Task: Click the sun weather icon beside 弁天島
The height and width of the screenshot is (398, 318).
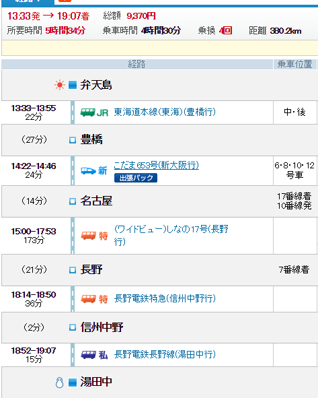Action: point(60,85)
